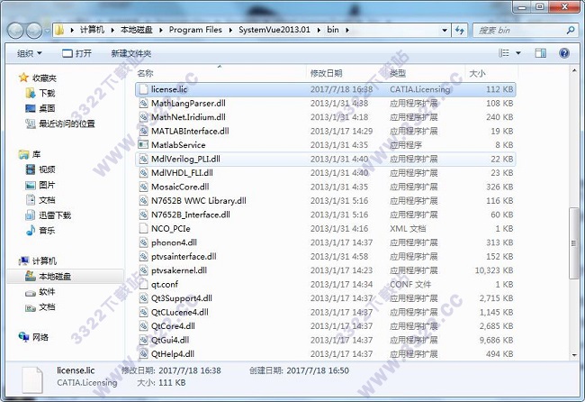The height and width of the screenshot is (402, 585).
Task: Select the 软件 drive
Action: 47,292
